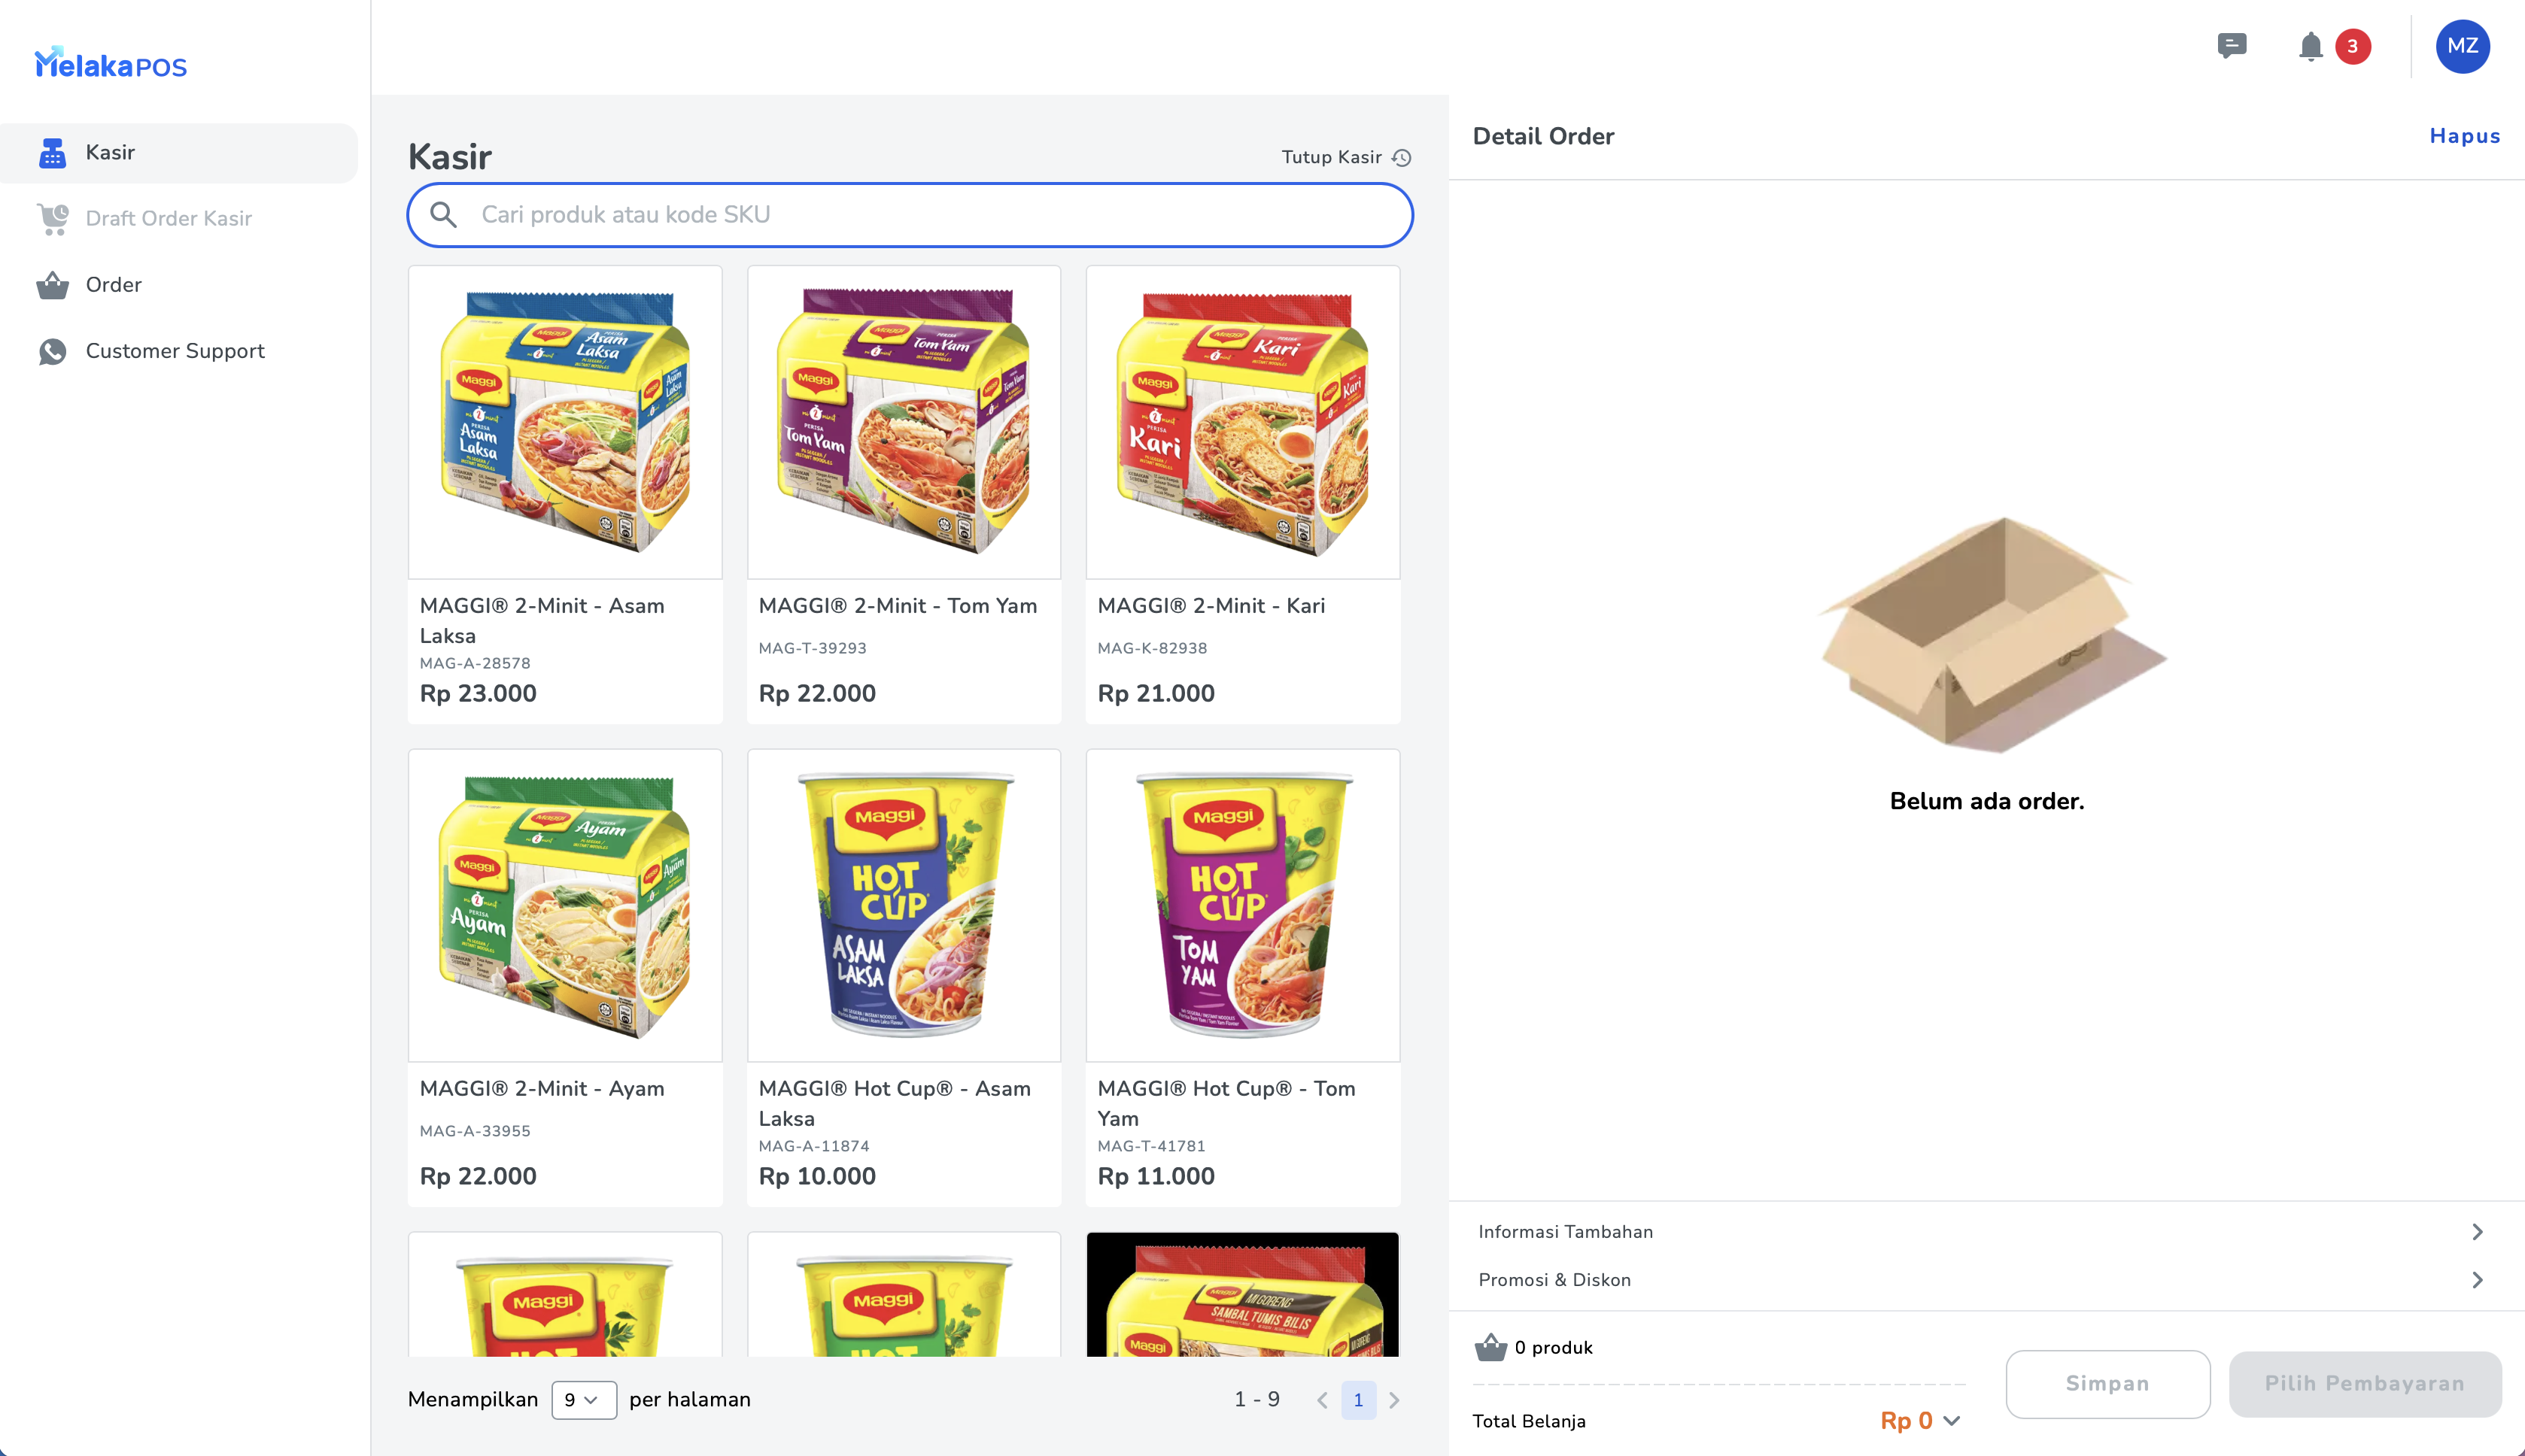The image size is (2525, 1456).
Task: Focus the Cari produk atau kode SKU field
Action: point(910,215)
